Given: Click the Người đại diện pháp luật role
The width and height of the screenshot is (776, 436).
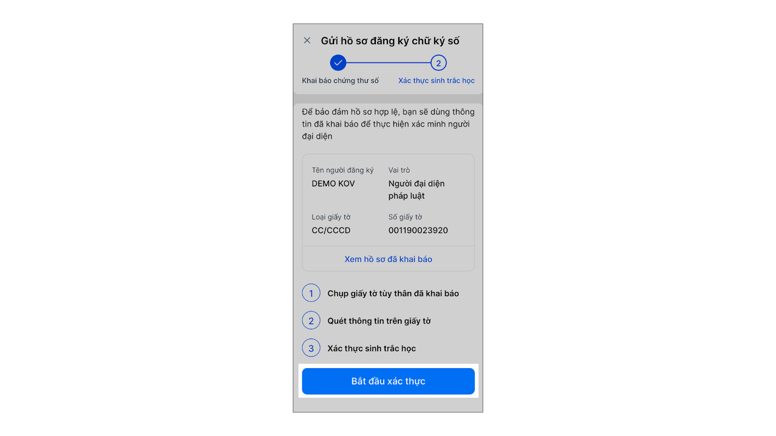Looking at the screenshot, I should click(417, 190).
